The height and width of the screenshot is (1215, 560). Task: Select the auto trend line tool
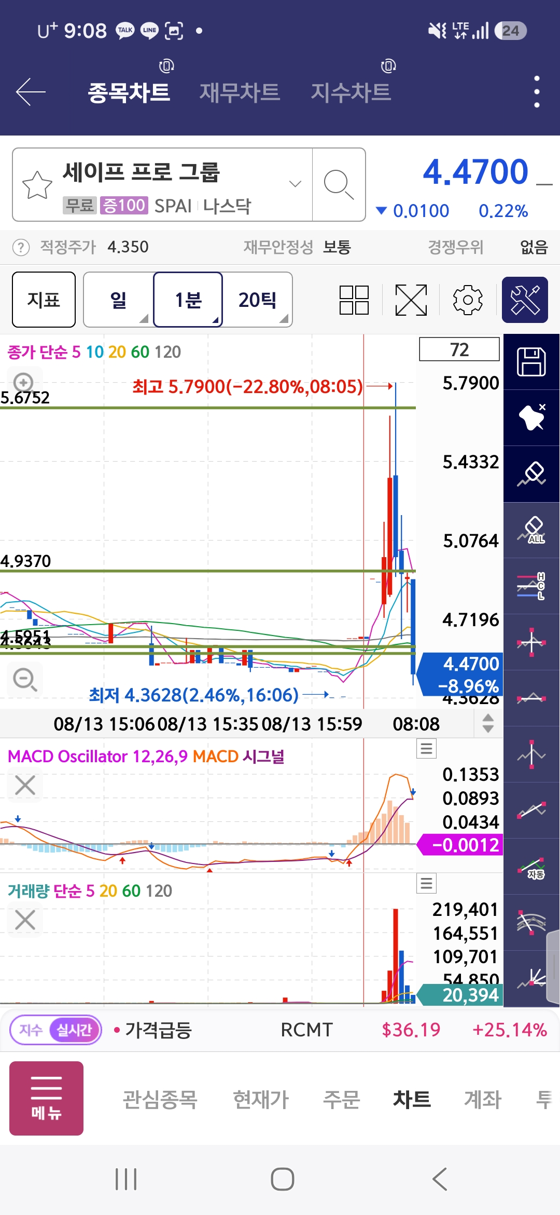click(531, 867)
